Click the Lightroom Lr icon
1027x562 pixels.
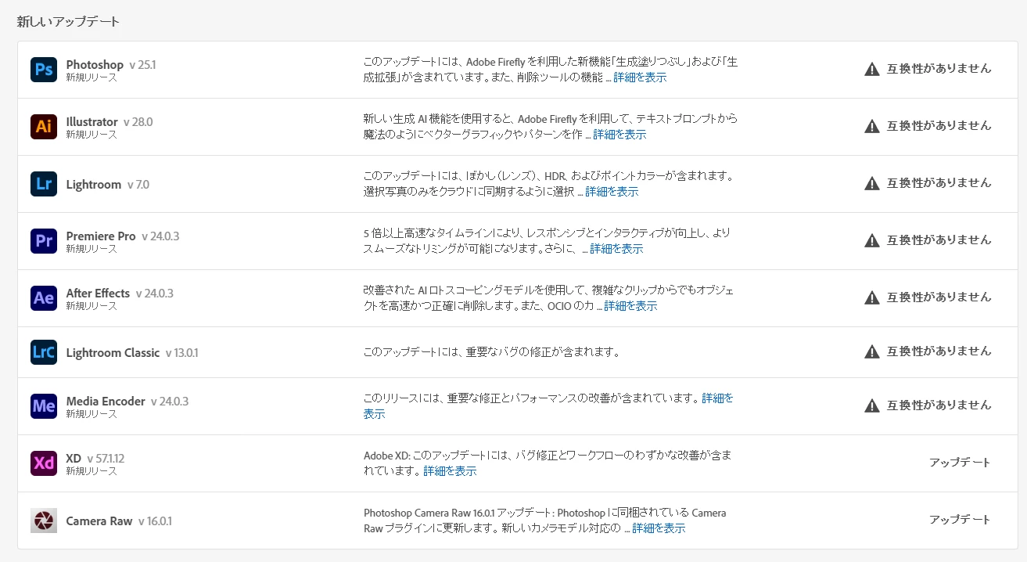(44, 184)
